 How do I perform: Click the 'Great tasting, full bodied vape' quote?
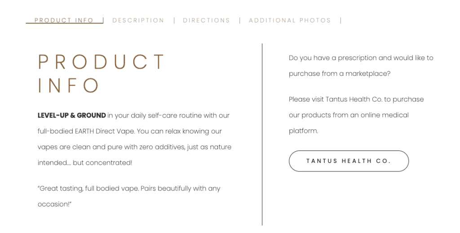(x=88, y=189)
